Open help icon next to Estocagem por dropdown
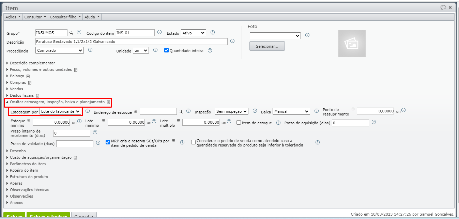 click(x=88, y=111)
